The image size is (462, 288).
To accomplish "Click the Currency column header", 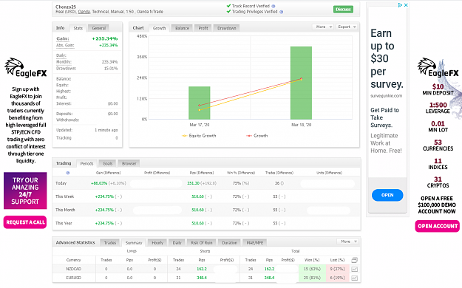I will tap(74, 260).
